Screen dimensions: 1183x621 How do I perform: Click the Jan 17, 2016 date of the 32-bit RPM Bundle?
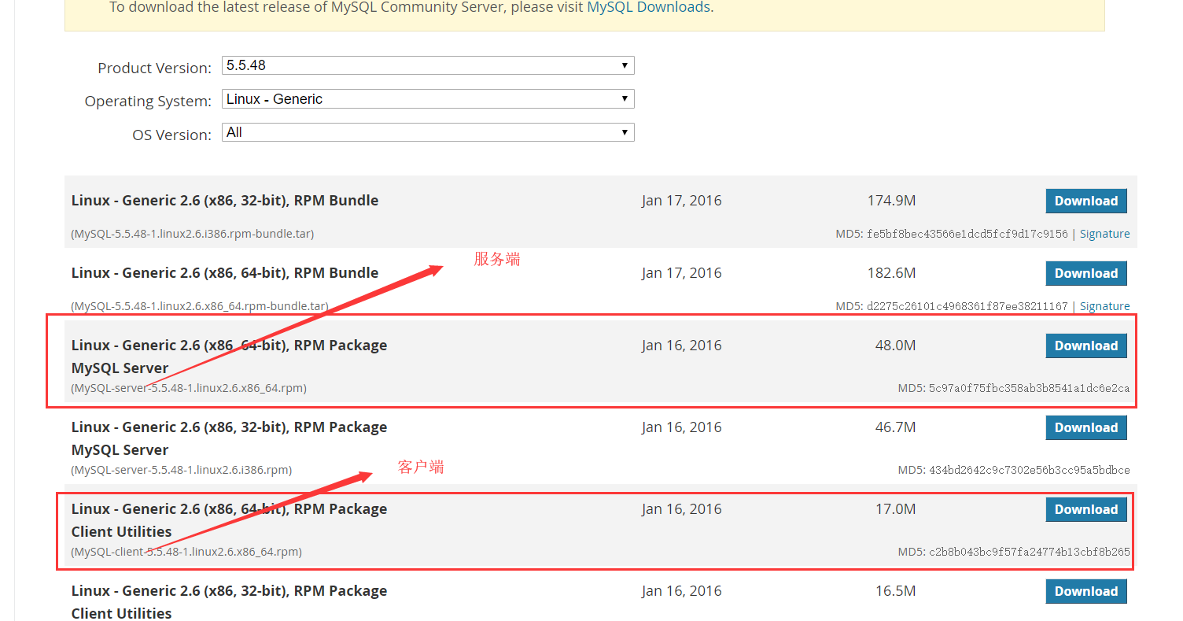coord(681,201)
